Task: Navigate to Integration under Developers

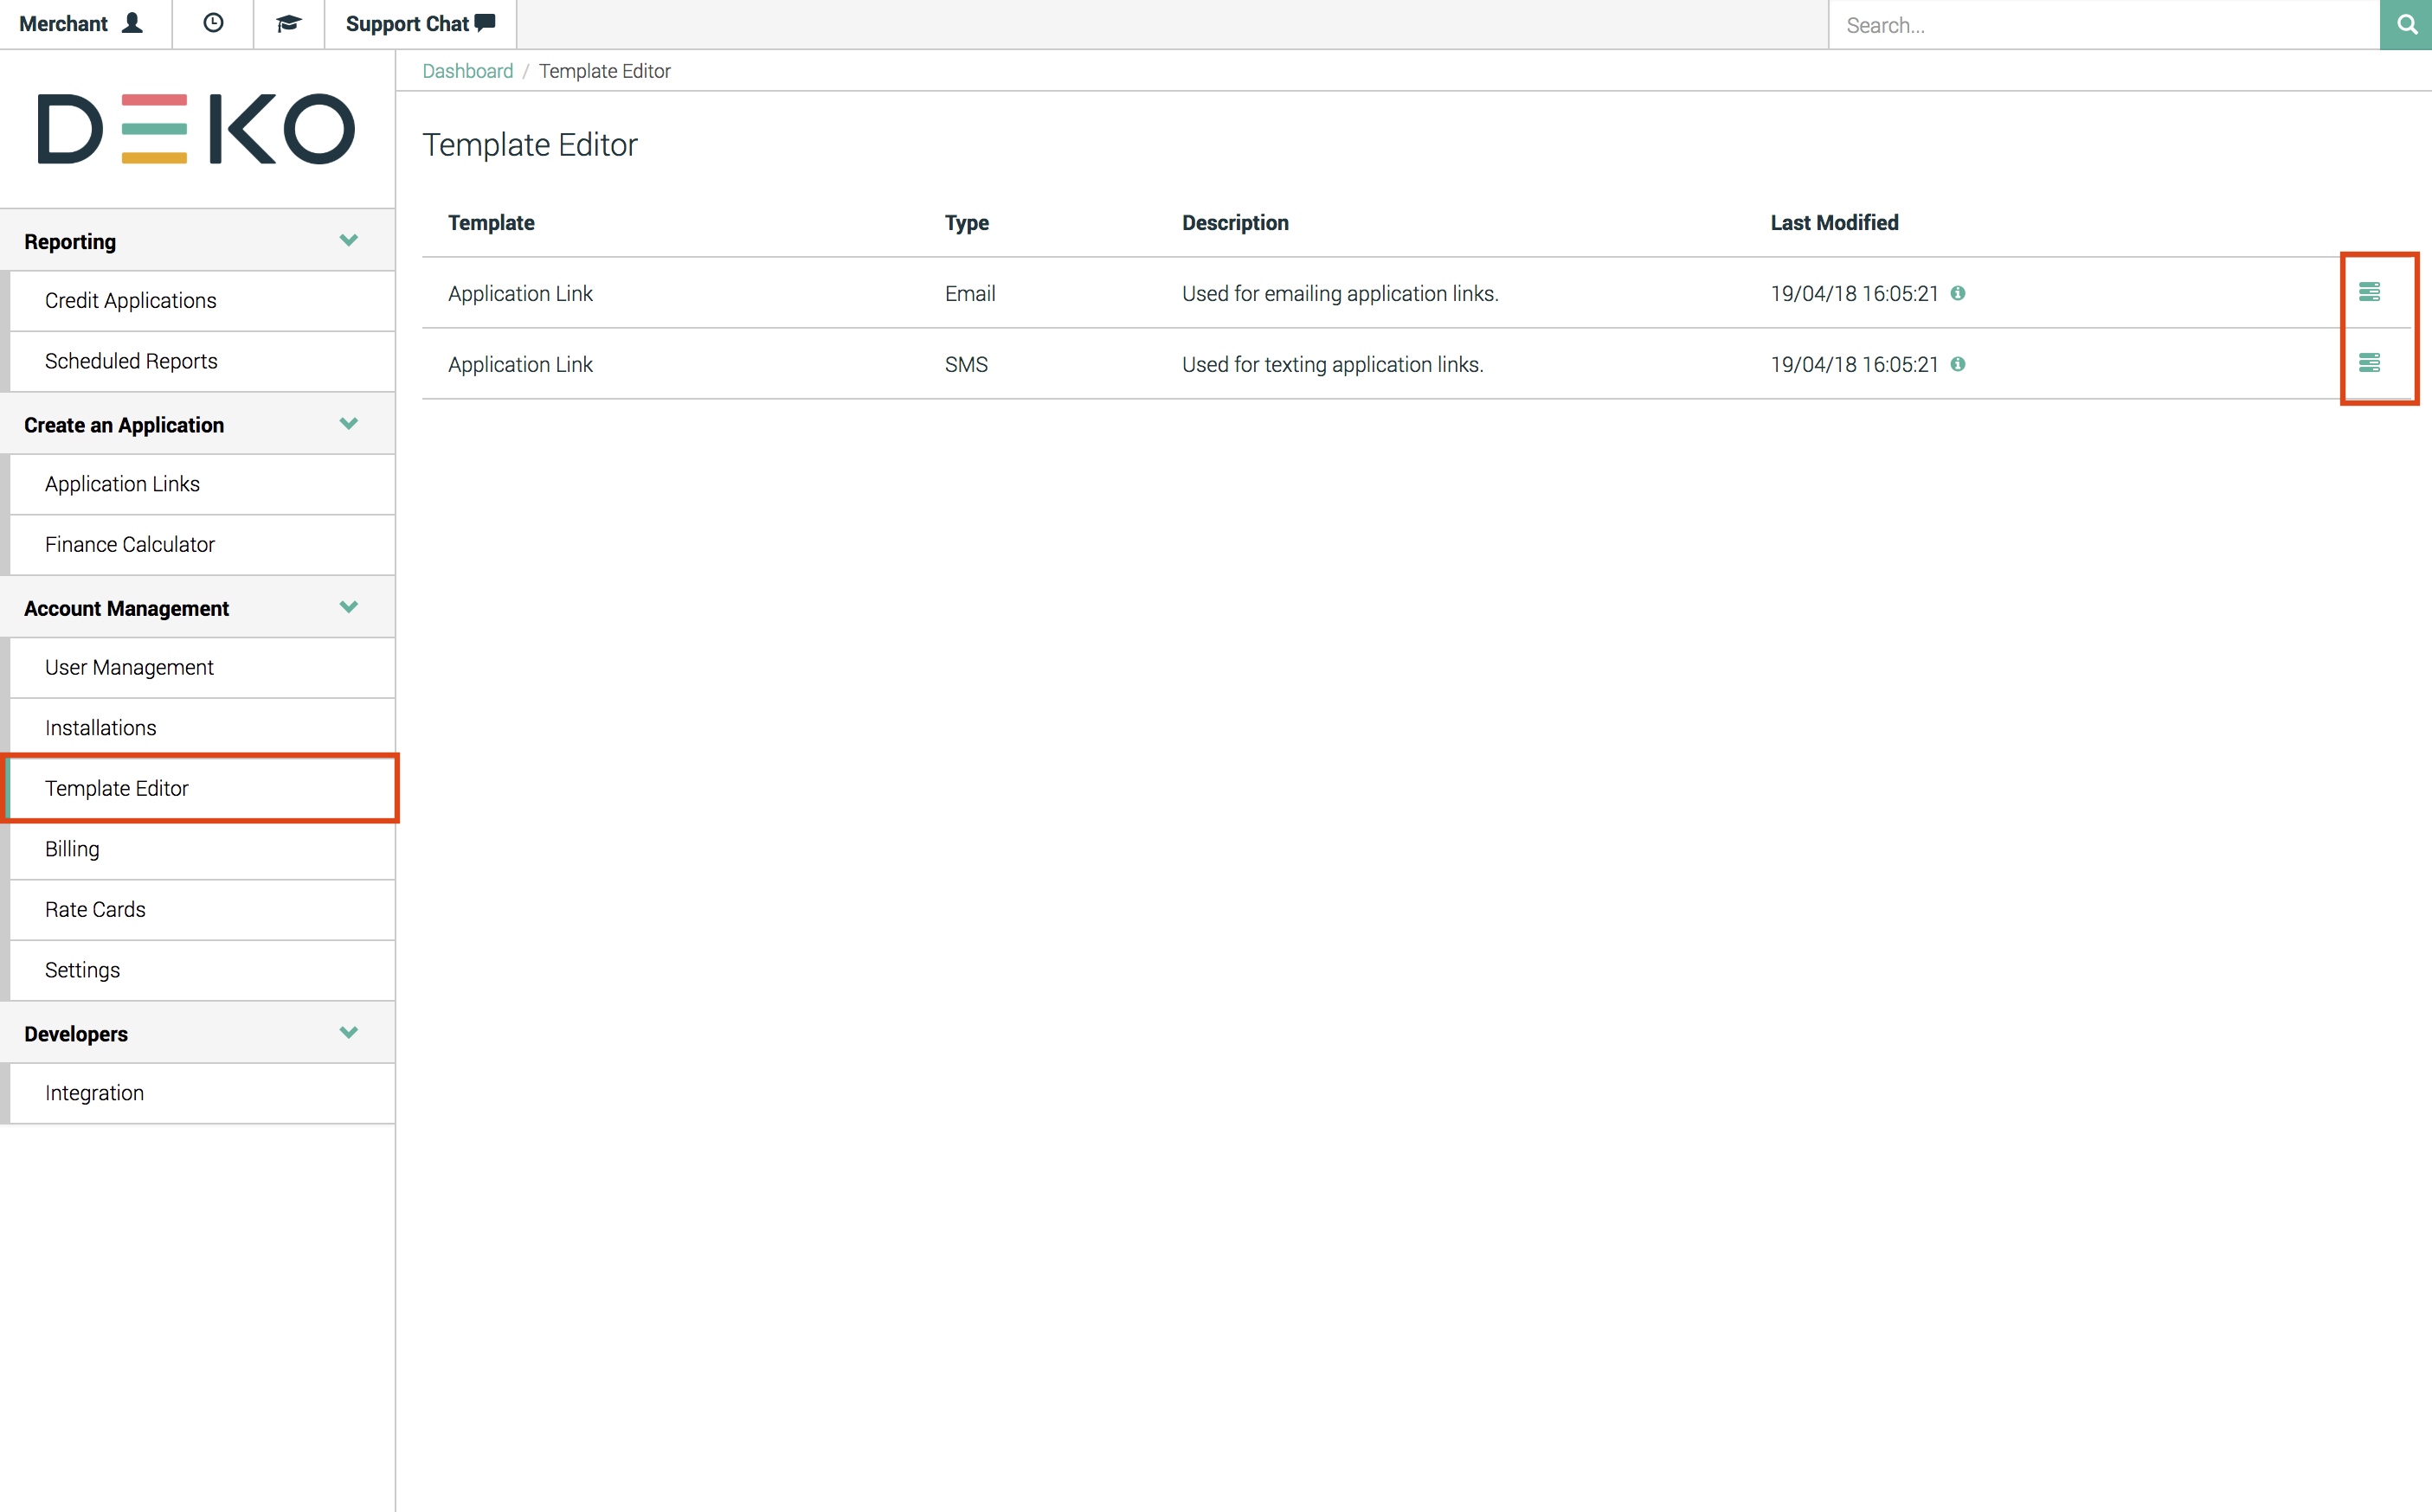Action: pos(94,1093)
